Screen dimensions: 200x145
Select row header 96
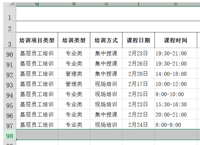coord(9,114)
